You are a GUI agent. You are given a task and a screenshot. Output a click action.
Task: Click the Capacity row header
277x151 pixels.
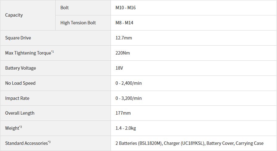tap(28, 15)
